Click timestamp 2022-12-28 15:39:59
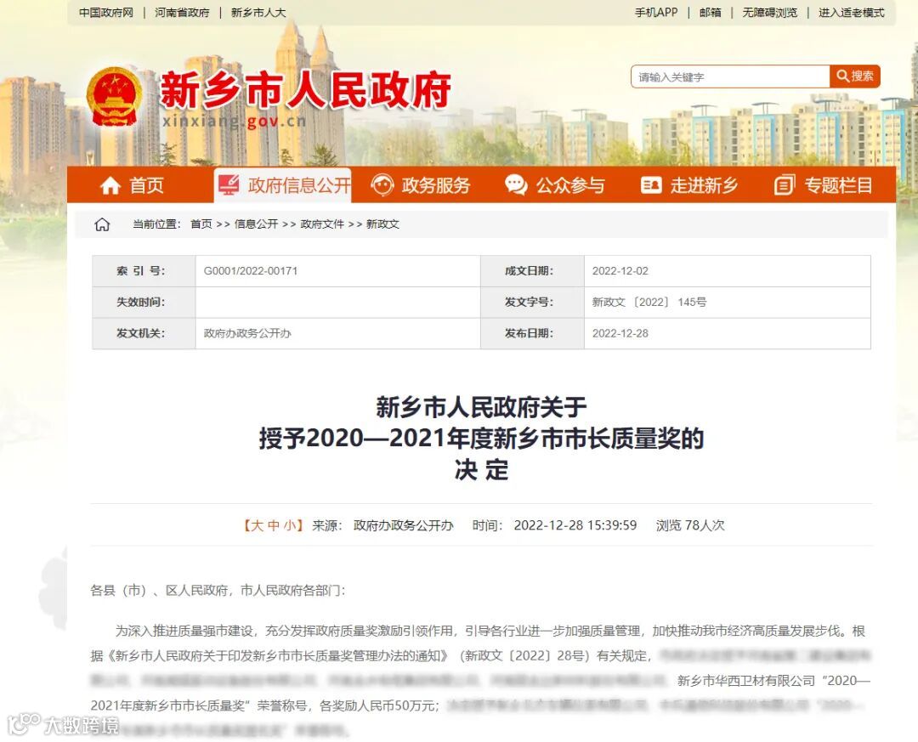 click(x=575, y=525)
